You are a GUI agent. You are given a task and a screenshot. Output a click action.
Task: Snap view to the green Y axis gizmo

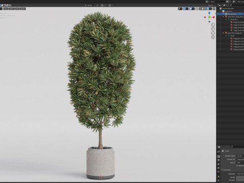point(209,17)
